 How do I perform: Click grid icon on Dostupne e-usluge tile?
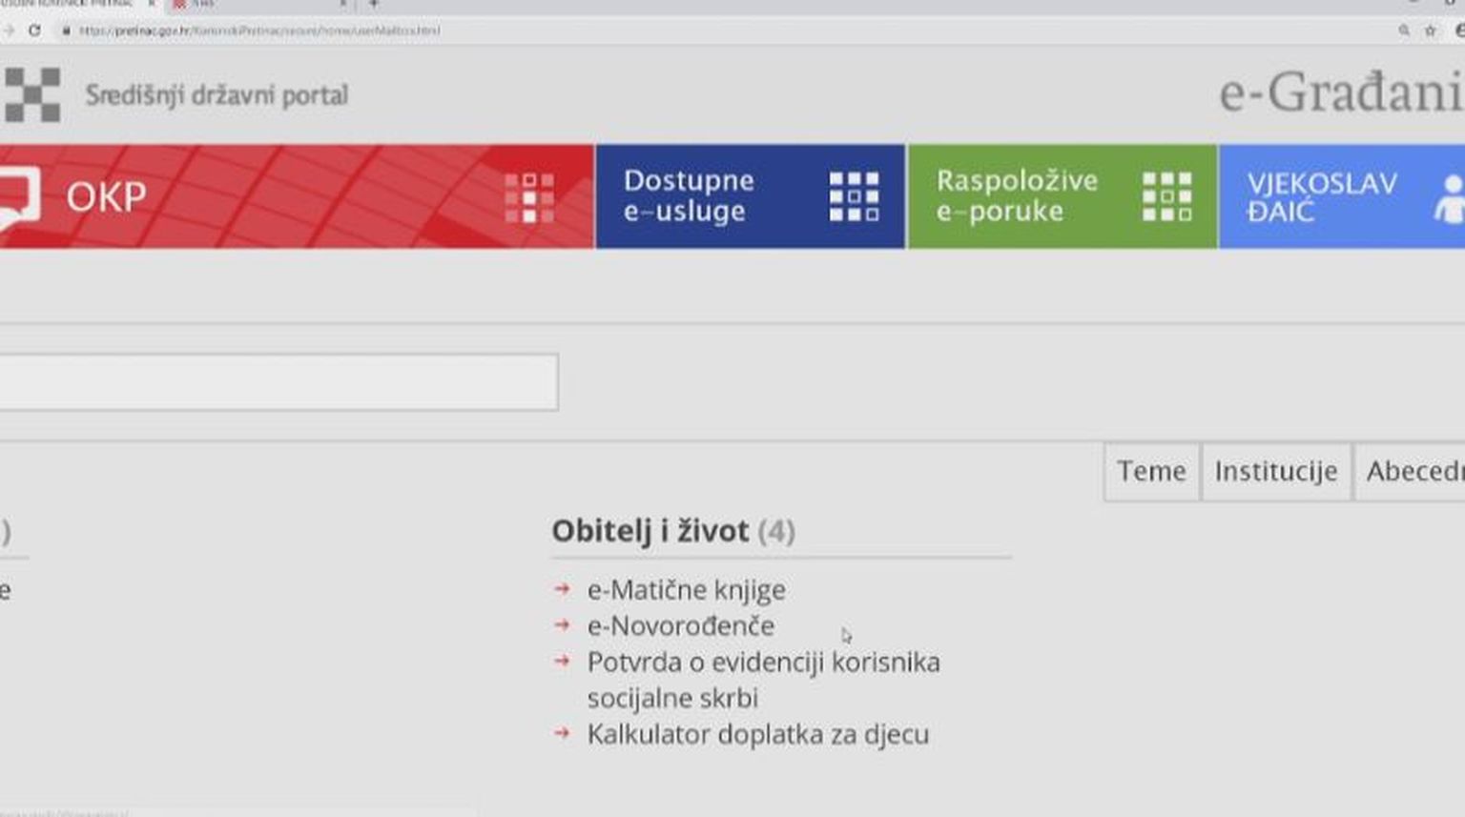click(854, 196)
